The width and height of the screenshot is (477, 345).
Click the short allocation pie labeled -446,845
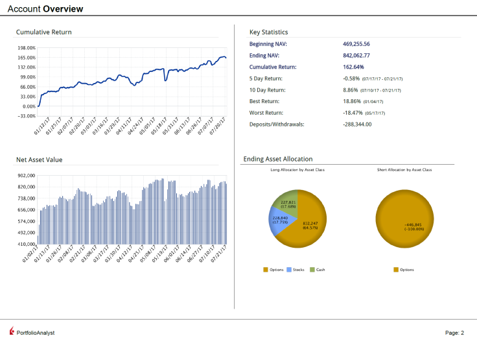404,219
